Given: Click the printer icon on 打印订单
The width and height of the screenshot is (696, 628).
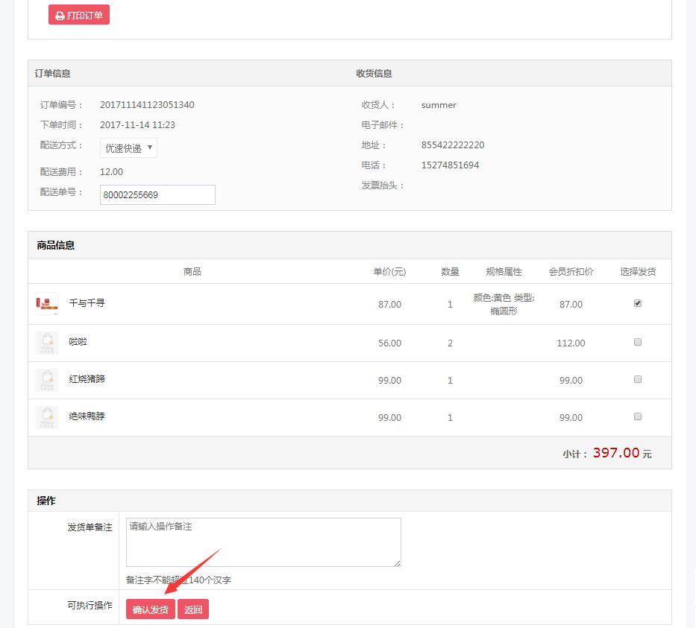Looking at the screenshot, I should tap(60, 16).
